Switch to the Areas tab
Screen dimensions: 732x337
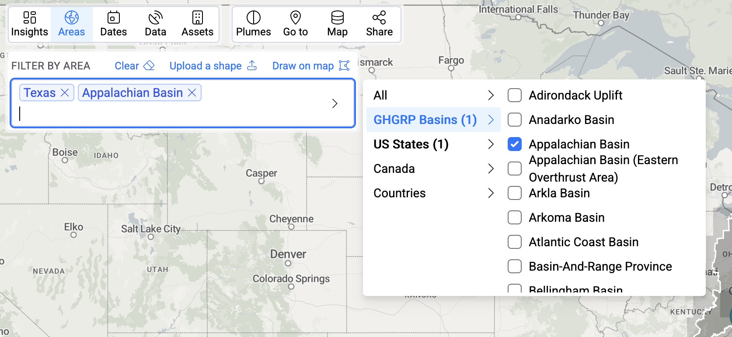(71, 24)
